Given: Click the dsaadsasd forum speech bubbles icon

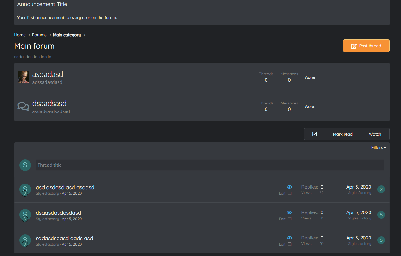Looking at the screenshot, I should point(24,106).
